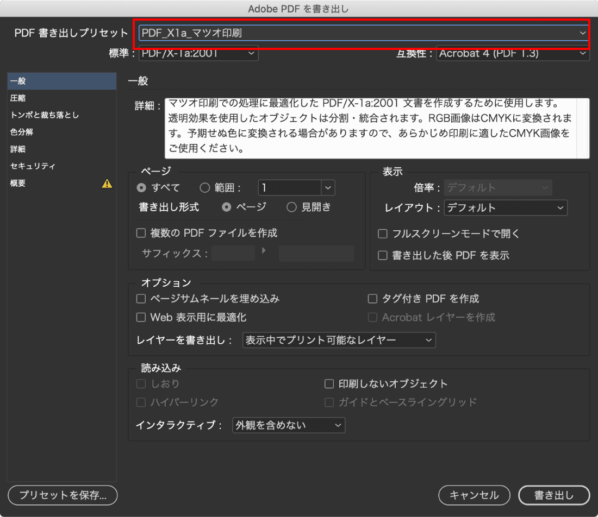Screen dimensions: 598x517
Task: Expand the レイアウト デフォルト dropdown
Action: [x=506, y=207]
